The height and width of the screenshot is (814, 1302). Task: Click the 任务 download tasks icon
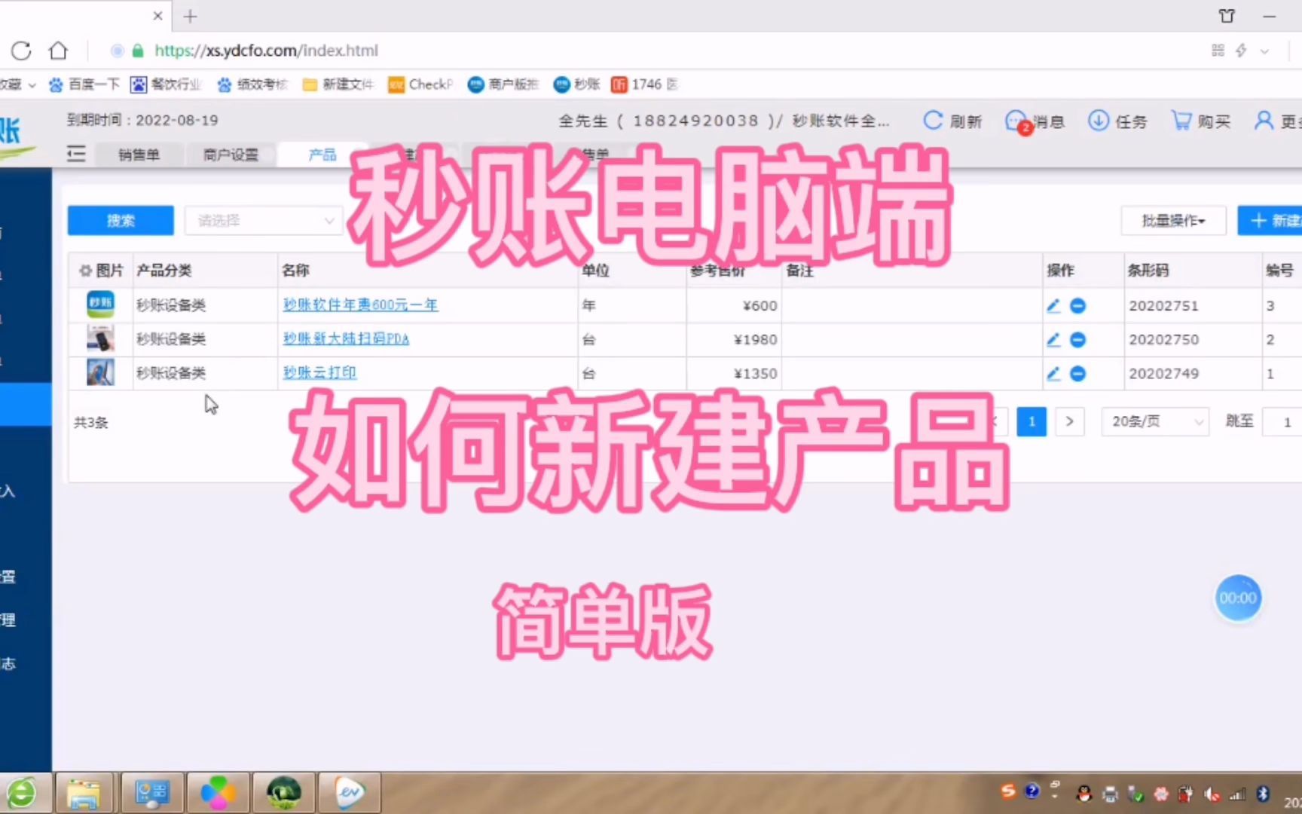tap(1099, 121)
